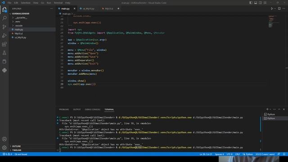The image size is (288, 162).
Task: Show errors and warnings count in status bar
Action: [7, 154]
